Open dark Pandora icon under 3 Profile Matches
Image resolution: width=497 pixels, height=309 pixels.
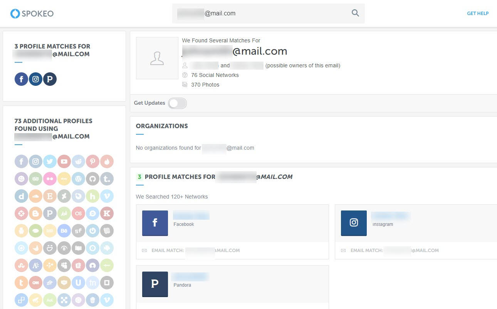[50, 79]
